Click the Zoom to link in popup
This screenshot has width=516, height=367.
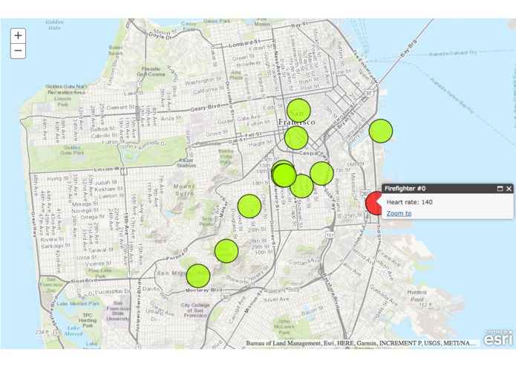(399, 213)
